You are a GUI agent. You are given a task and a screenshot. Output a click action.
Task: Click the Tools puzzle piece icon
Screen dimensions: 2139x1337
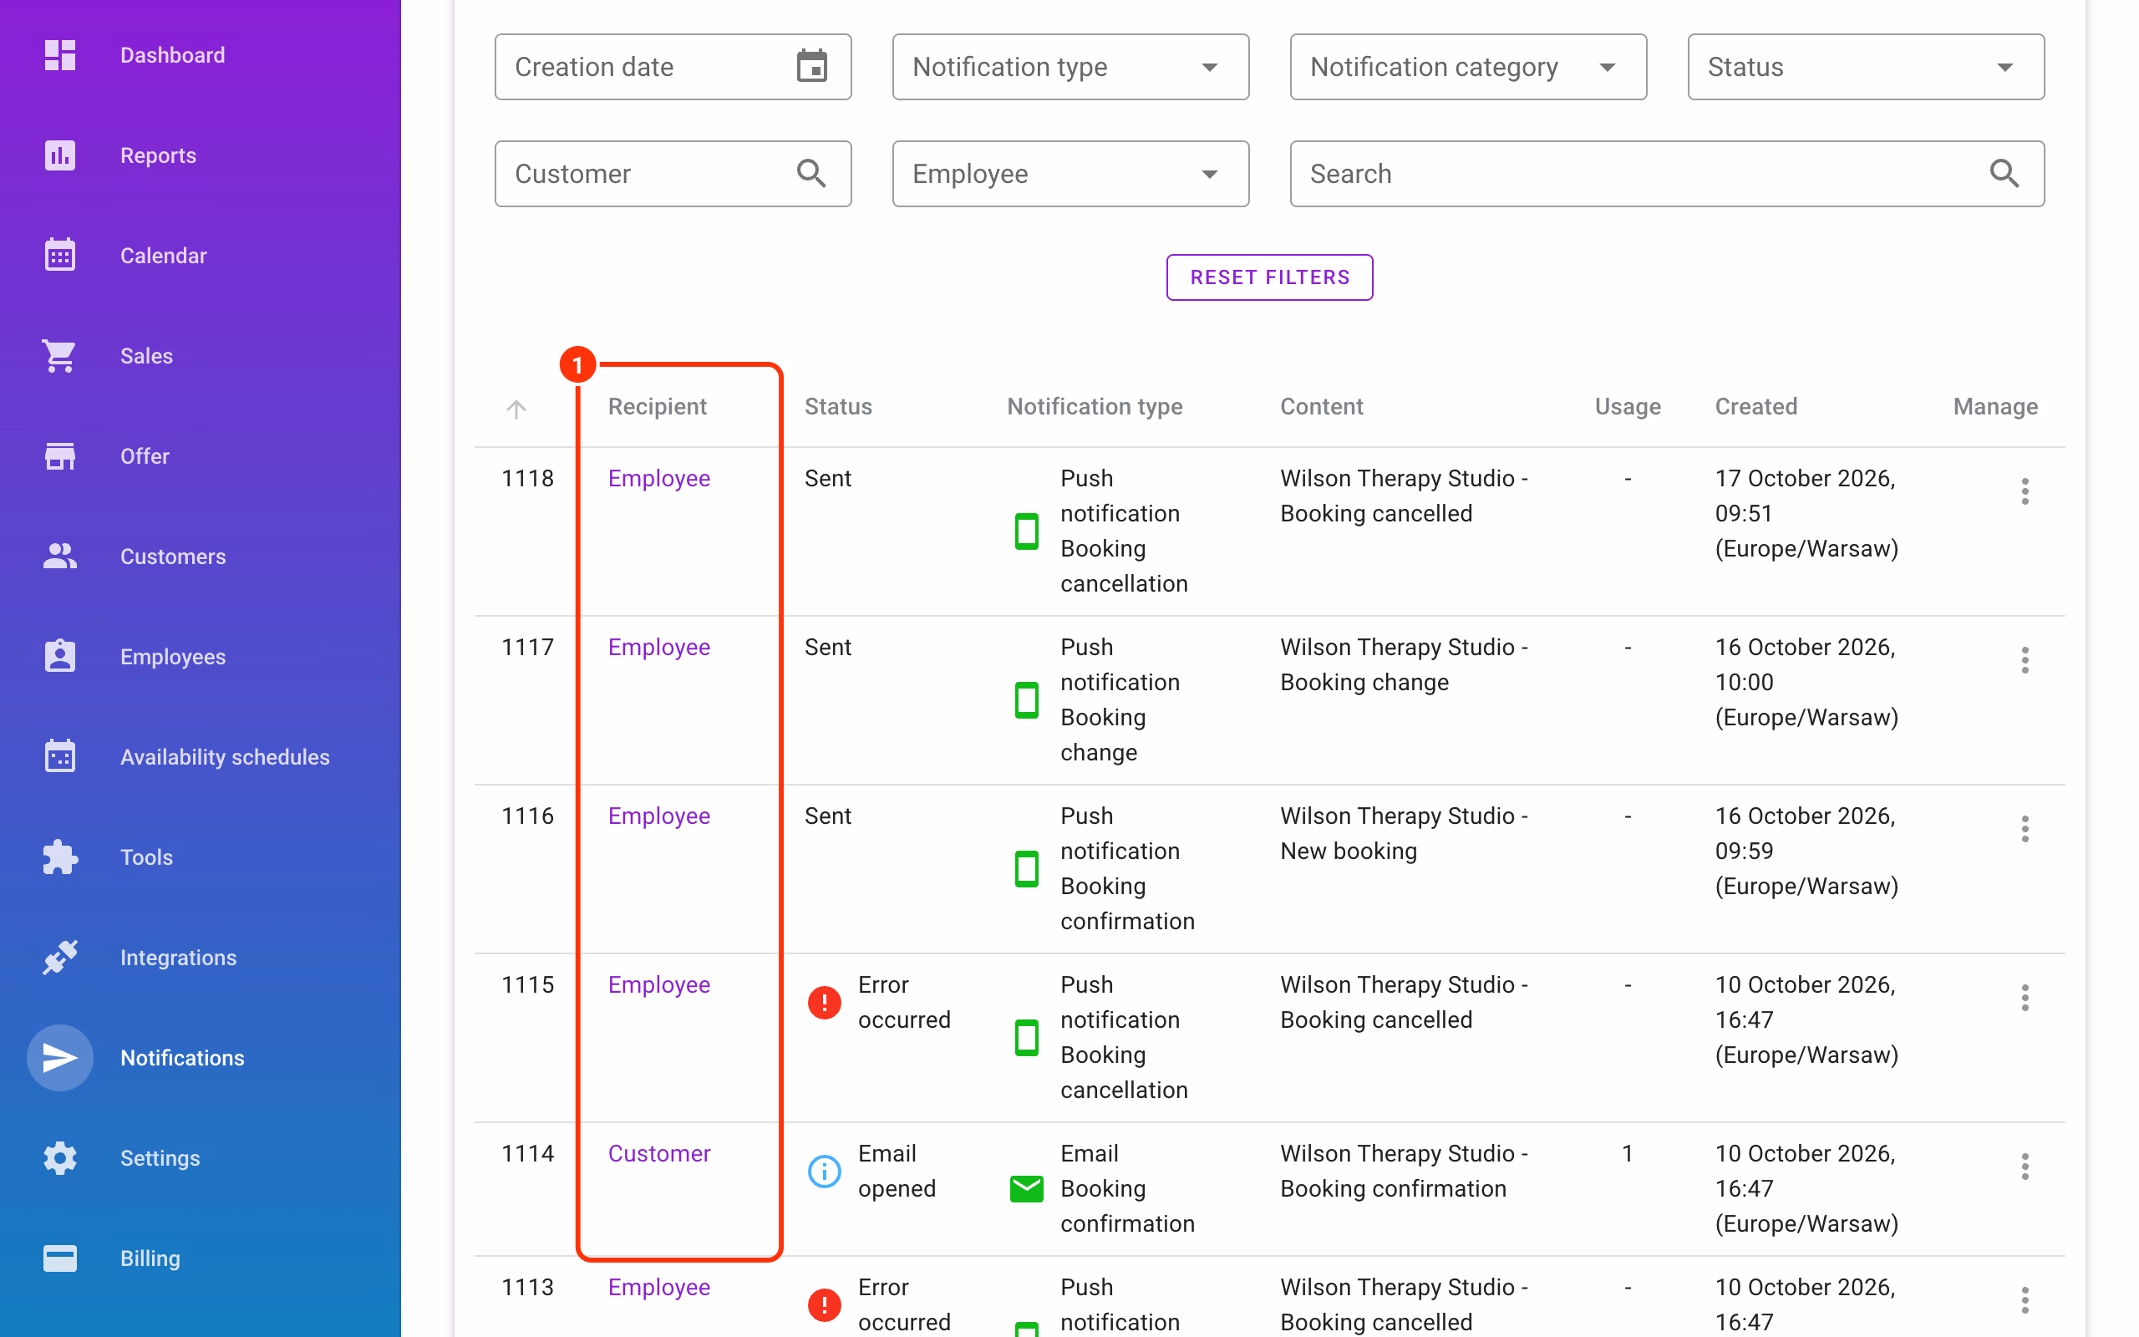point(59,857)
